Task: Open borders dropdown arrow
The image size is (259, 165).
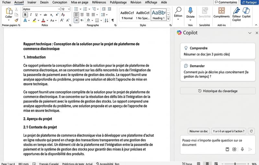Action: point(101,20)
